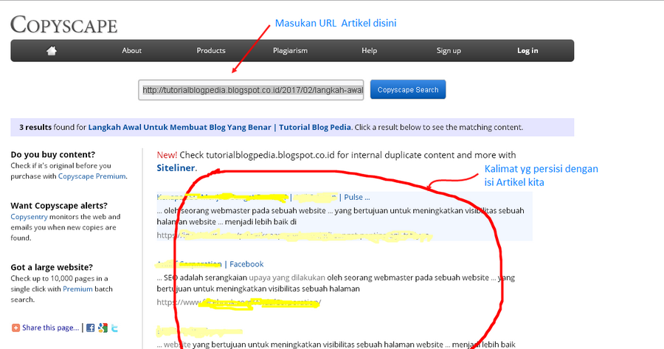Share page via Twitter bird icon
The height and width of the screenshot is (349, 664).
(114, 328)
